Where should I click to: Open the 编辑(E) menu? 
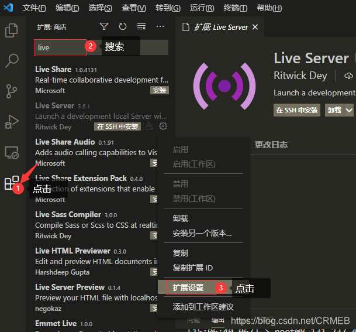pos(67,8)
